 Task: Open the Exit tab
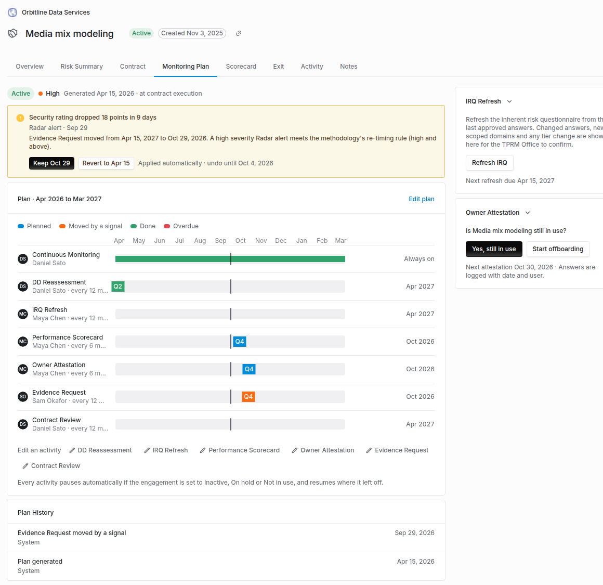(x=279, y=67)
